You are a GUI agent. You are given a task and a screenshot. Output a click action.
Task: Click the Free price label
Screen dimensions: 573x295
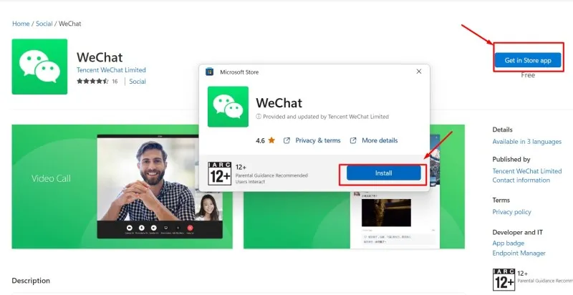[x=528, y=75]
